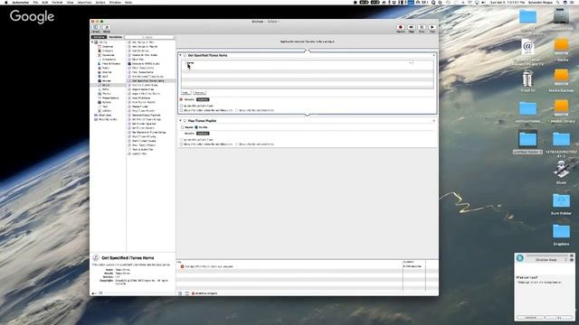Click the Recently Added smart folder icon
579x325 pixels.
click(x=96, y=119)
